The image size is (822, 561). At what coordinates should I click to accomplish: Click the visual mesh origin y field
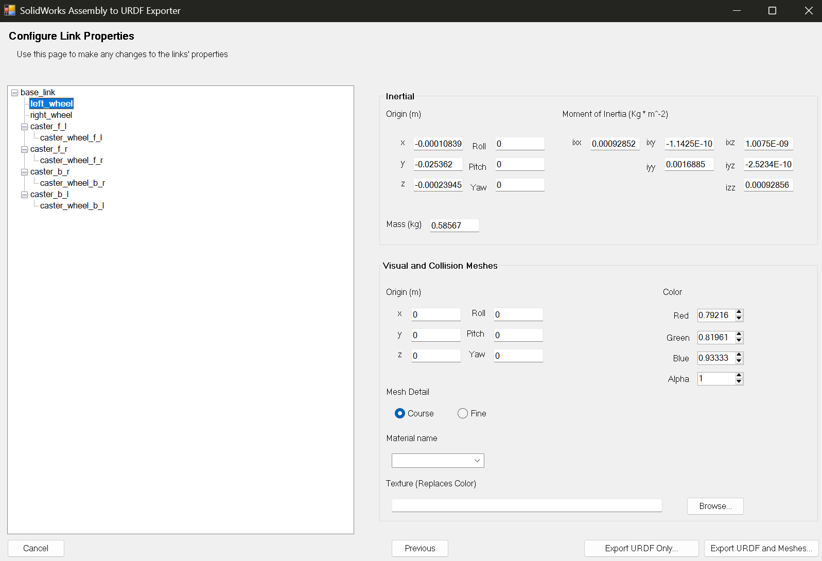436,335
